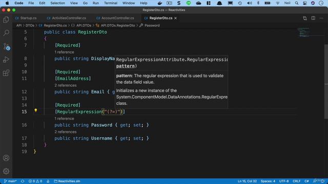Viewport: 328px width, 184px height.
Task: Open the Apple menu
Action: tap(7, 3)
